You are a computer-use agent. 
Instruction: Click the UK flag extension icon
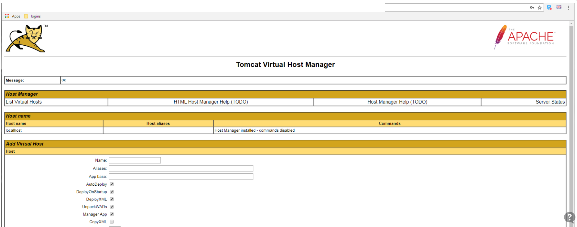(x=559, y=7)
